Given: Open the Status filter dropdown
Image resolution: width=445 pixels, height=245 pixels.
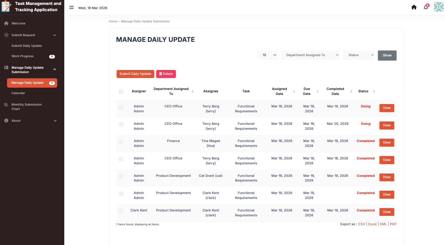Looking at the screenshot, I should [x=358, y=55].
